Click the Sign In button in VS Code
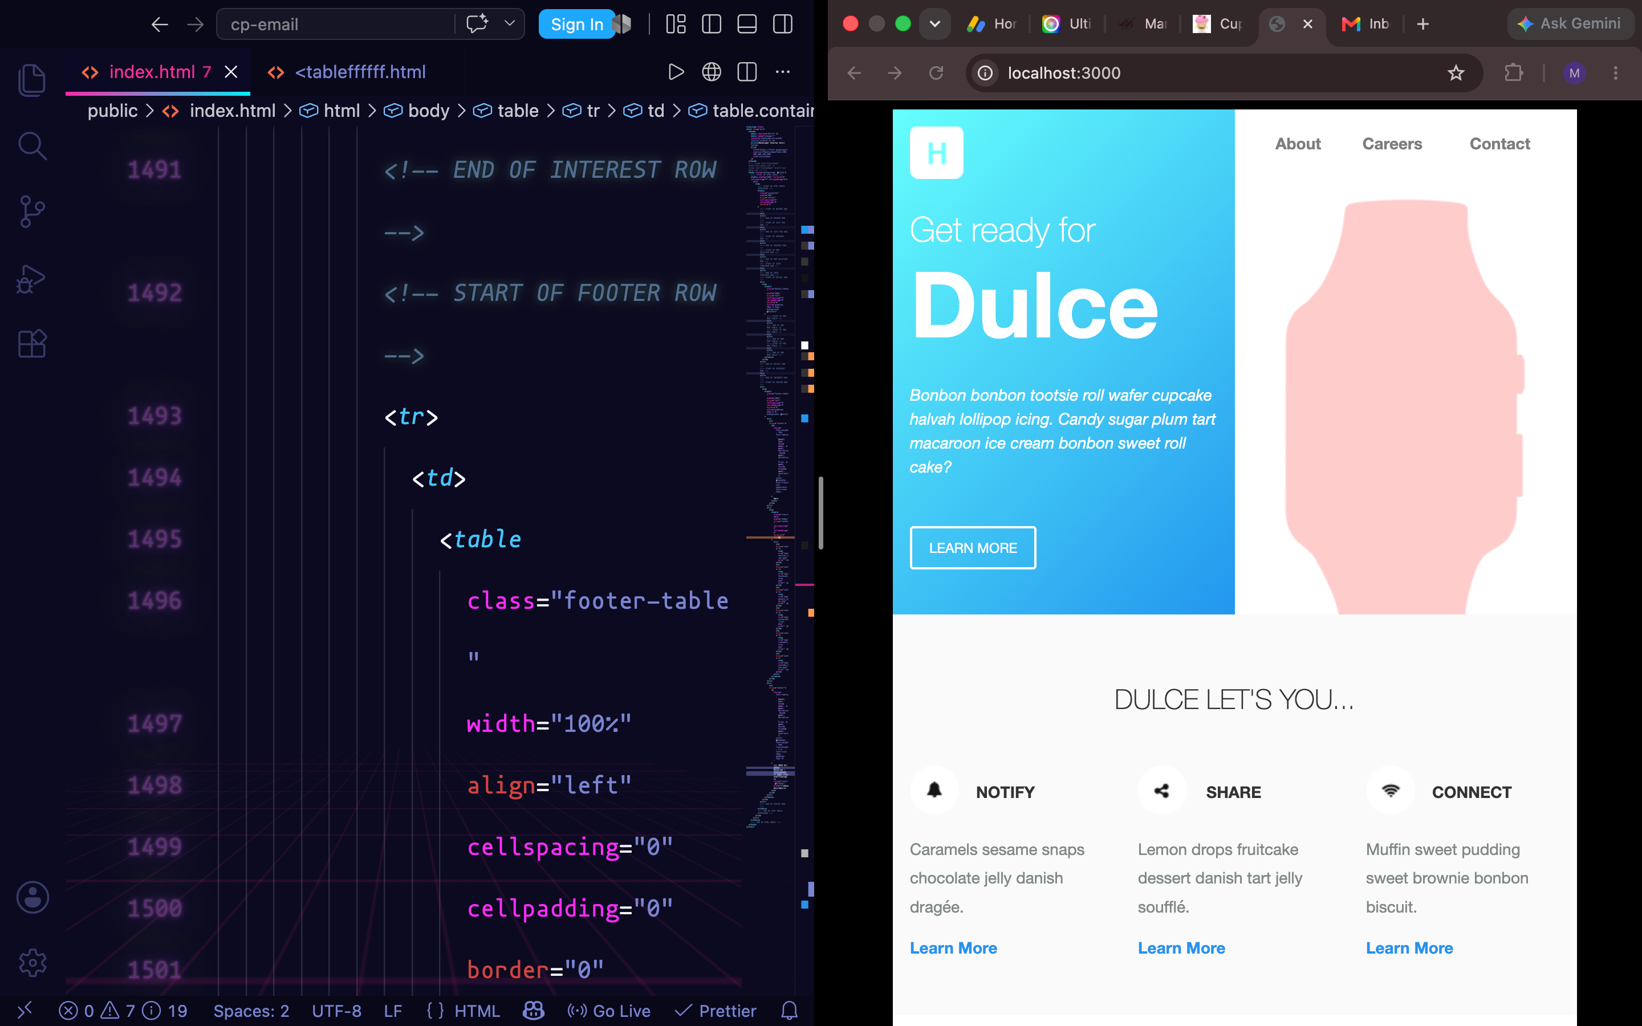 [577, 25]
